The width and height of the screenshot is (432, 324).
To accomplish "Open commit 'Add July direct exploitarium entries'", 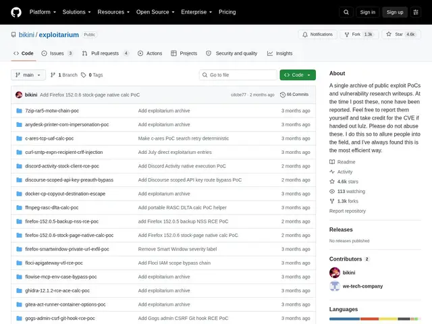I will tap(175, 152).
